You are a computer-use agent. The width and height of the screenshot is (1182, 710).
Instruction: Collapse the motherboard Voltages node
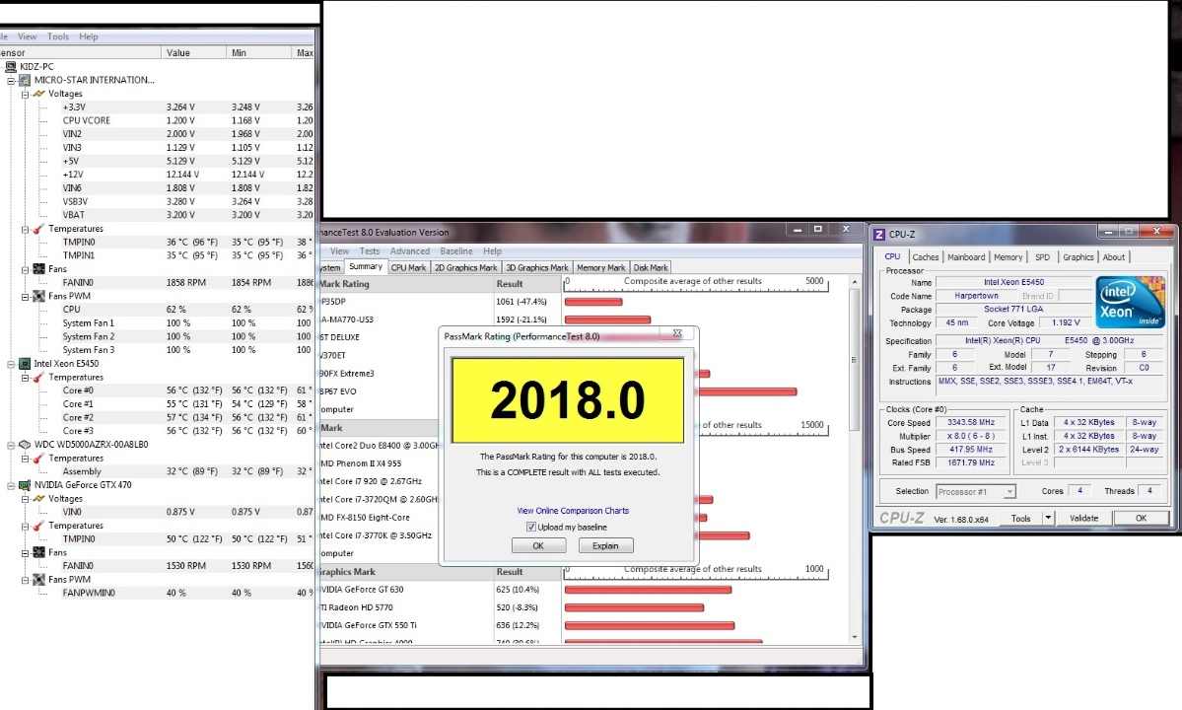pyautogui.click(x=25, y=95)
